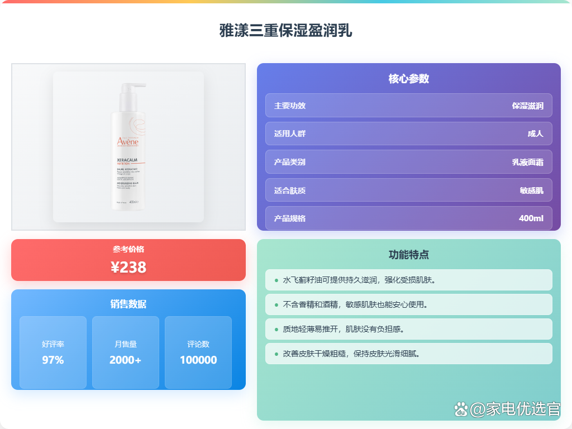Click the paw icon in watermark
This screenshot has width=572, height=429.
pyautogui.click(x=461, y=409)
